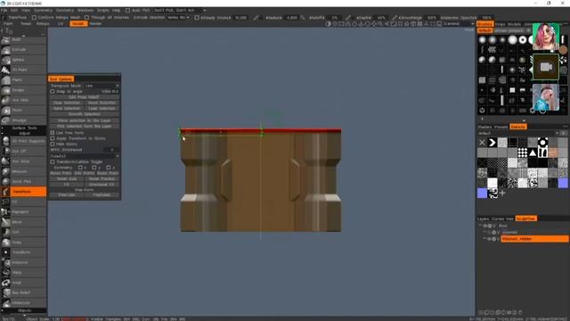Enable symmetry Z checkbox
This screenshot has height=321, width=570.
click(x=109, y=168)
